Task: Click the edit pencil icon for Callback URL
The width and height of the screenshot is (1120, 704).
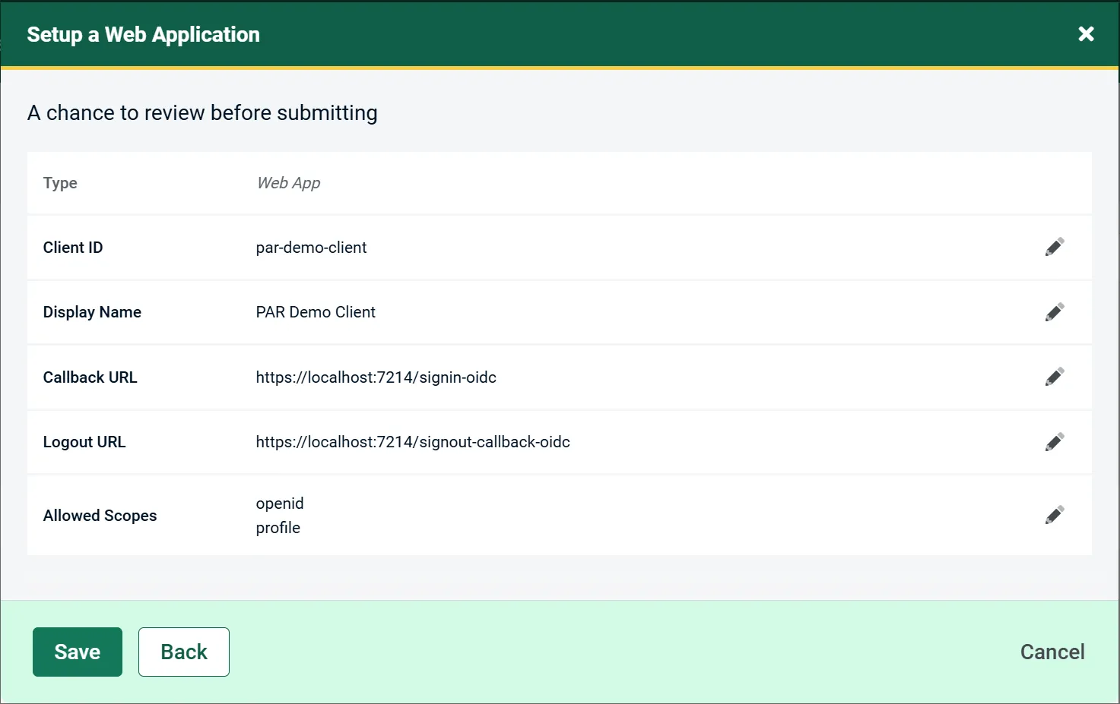Action: 1055,376
